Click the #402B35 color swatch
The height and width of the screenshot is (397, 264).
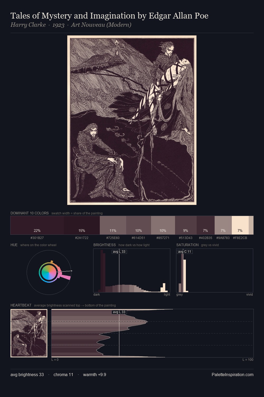[206, 225]
